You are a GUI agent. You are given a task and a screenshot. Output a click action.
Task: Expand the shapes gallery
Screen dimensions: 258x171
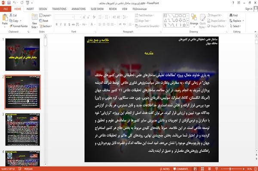pos(188,25)
